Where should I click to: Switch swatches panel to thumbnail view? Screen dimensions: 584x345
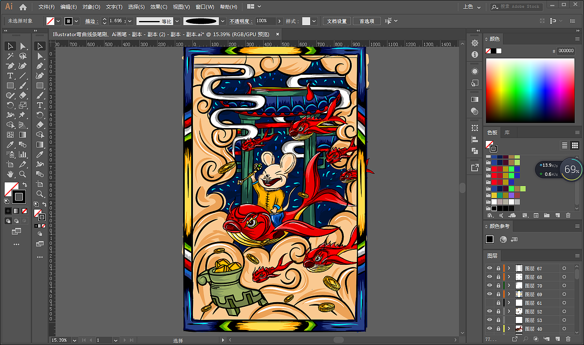coord(575,145)
